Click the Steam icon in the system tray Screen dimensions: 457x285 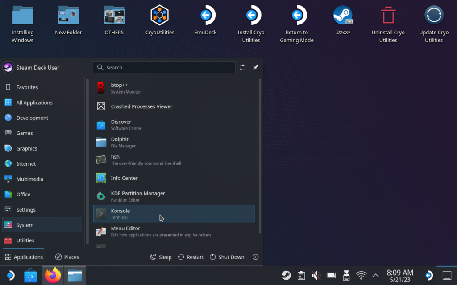(286, 275)
